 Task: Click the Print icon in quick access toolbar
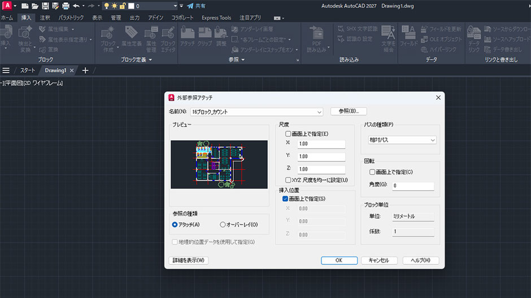66,6
